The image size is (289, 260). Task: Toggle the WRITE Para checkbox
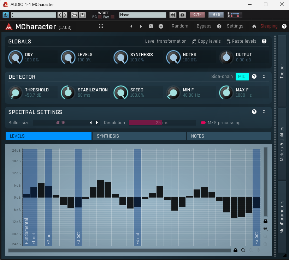pyautogui.click(x=113, y=17)
